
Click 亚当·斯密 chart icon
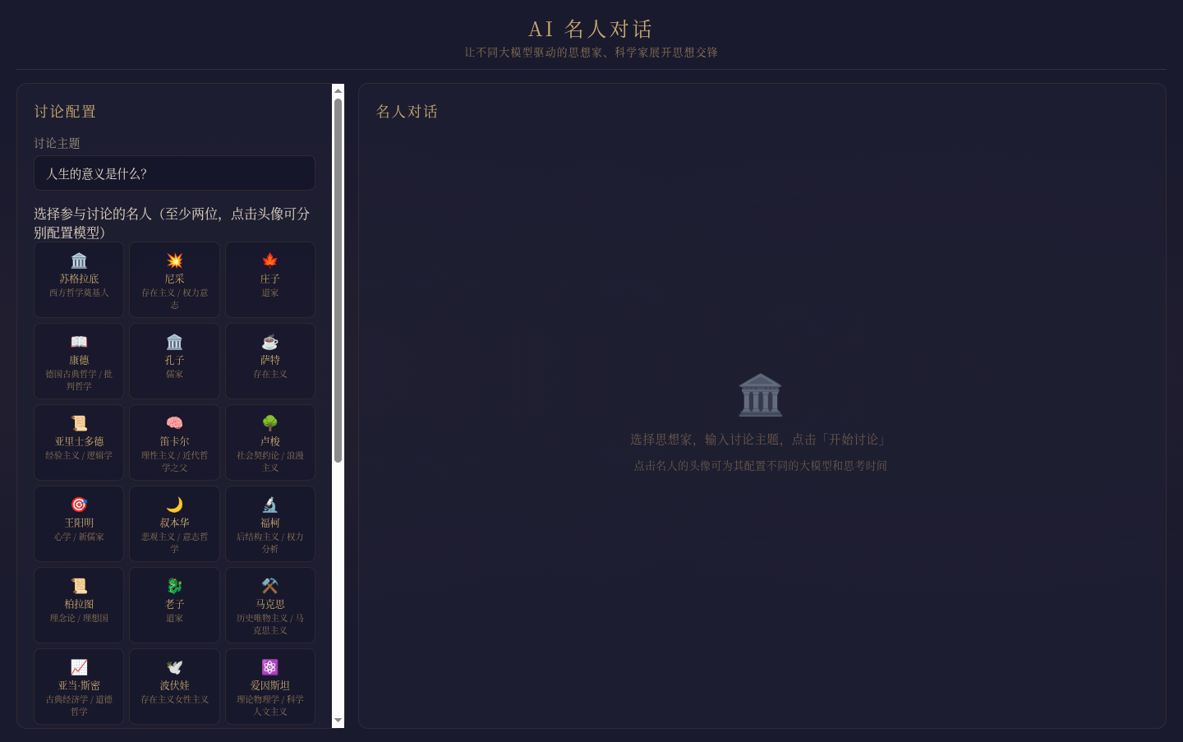[79, 667]
